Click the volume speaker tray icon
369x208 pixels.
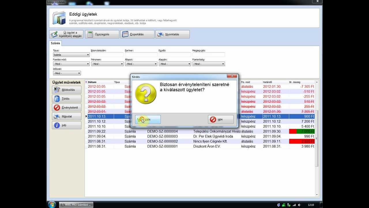pos(299,205)
